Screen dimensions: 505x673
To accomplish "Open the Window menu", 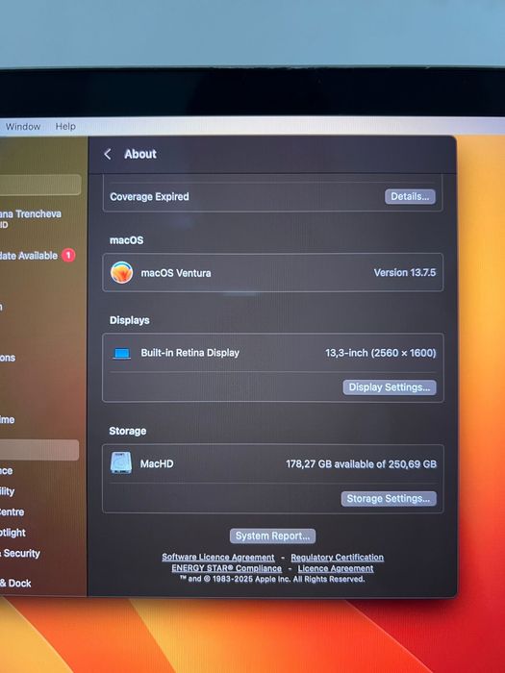I will click(23, 127).
